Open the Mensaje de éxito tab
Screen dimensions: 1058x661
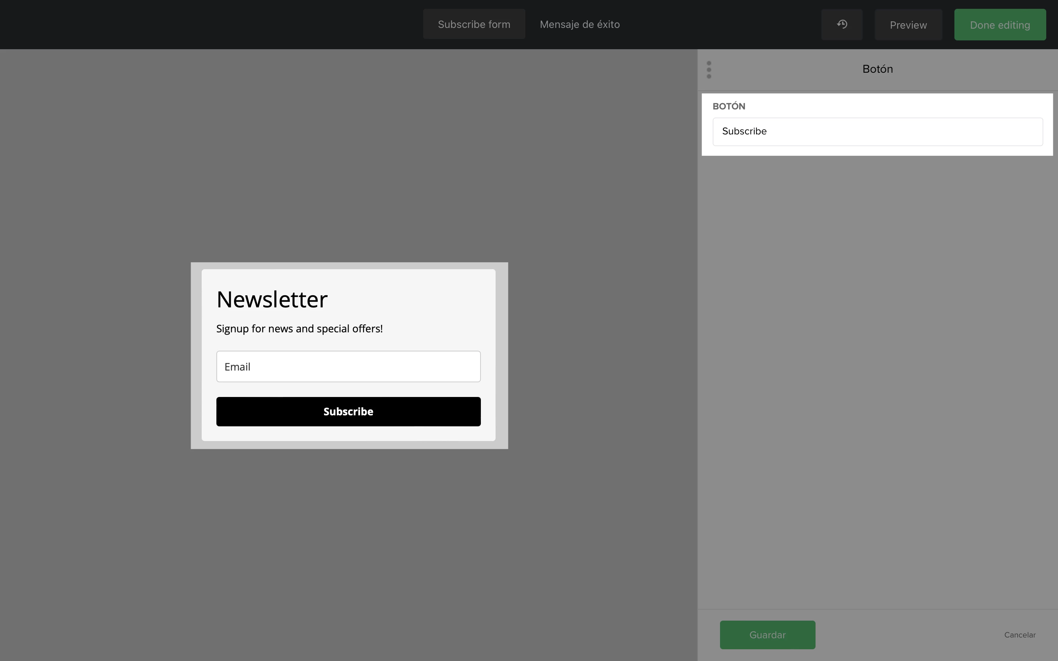click(579, 25)
